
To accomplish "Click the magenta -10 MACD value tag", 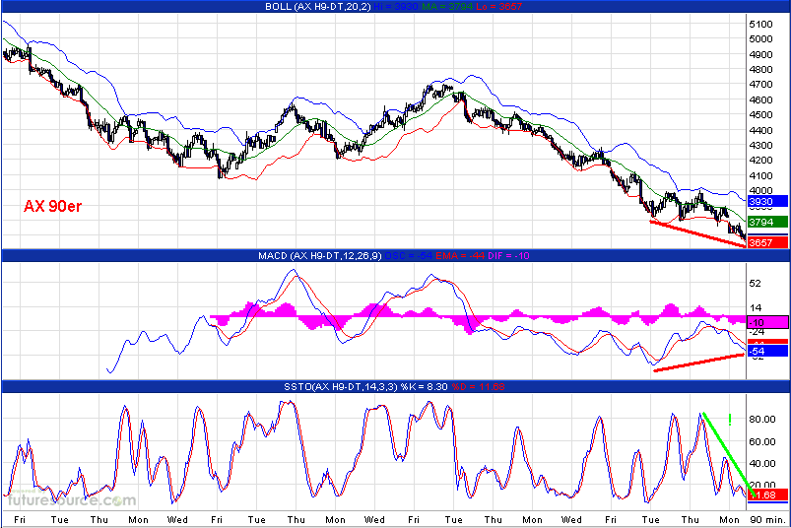I will 767,322.
